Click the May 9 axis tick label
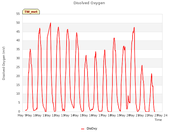The image size is (179, 134). [x=22, y=115]
